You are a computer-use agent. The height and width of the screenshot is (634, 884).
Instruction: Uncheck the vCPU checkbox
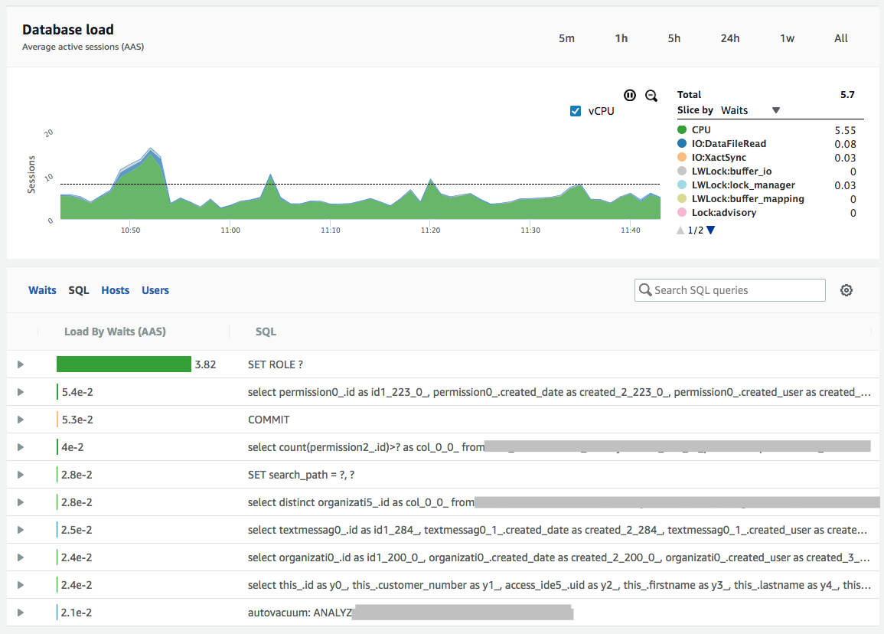(x=576, y=111)
